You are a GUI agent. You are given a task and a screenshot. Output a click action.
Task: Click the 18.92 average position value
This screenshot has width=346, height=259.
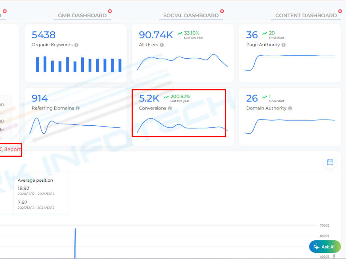pos(24,188)
